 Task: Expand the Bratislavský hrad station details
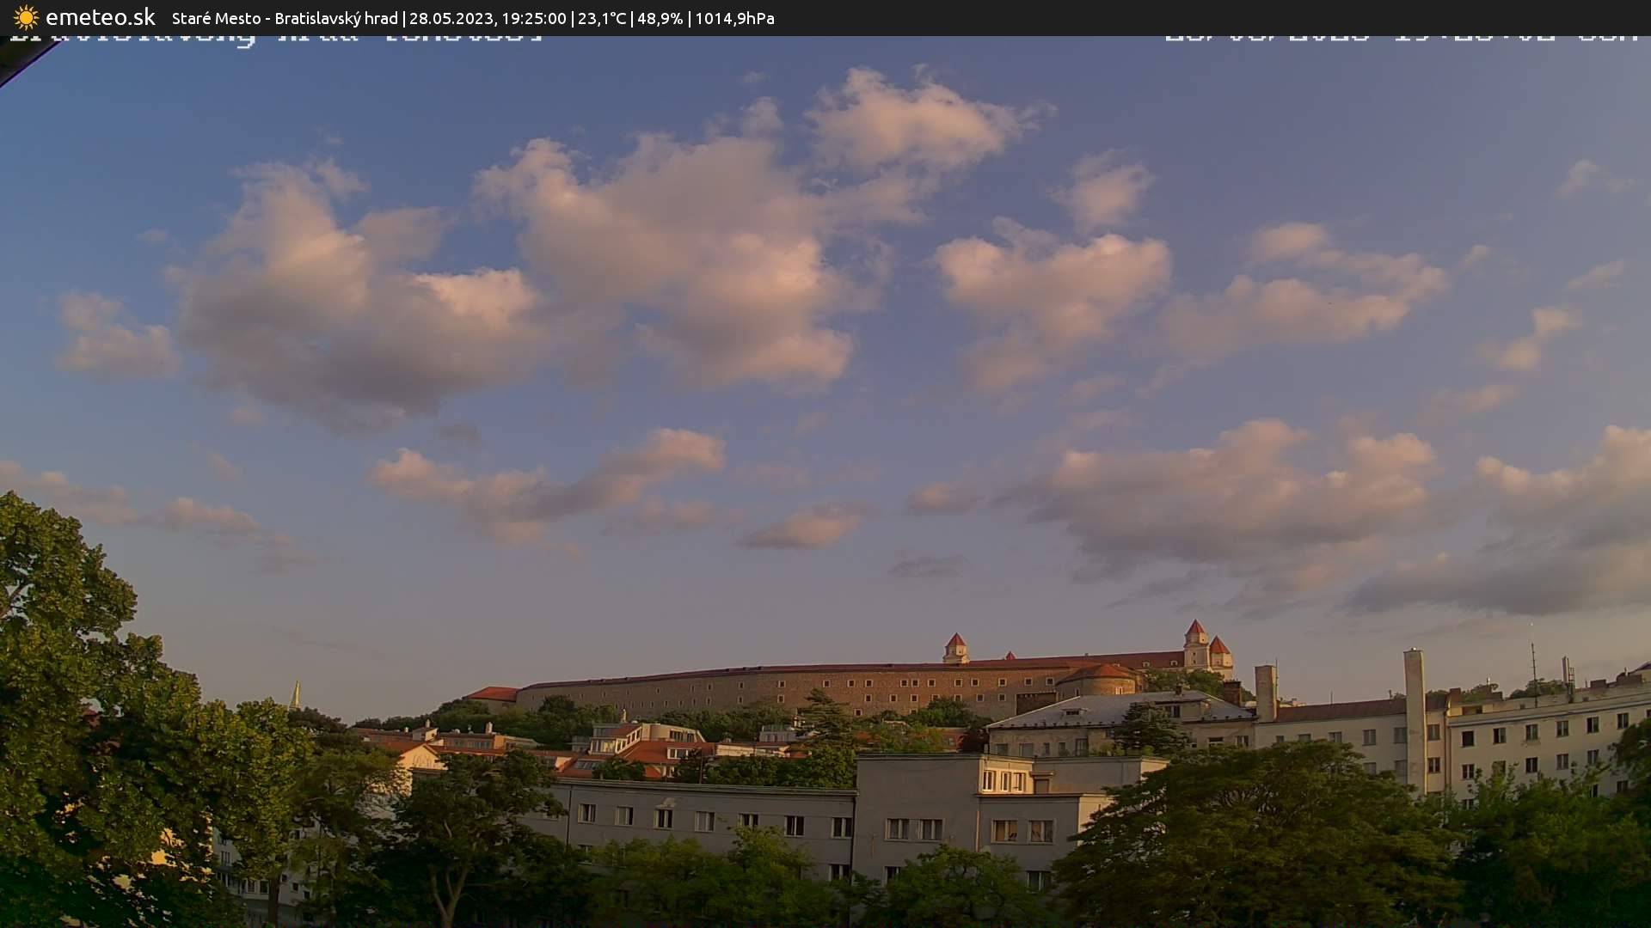pyautogui.click(x=337, y=18)
